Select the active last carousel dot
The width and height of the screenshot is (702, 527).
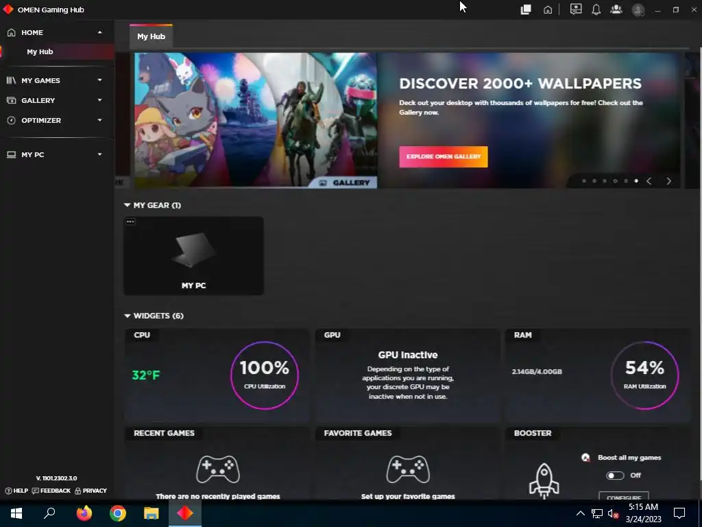click(636, 181)
